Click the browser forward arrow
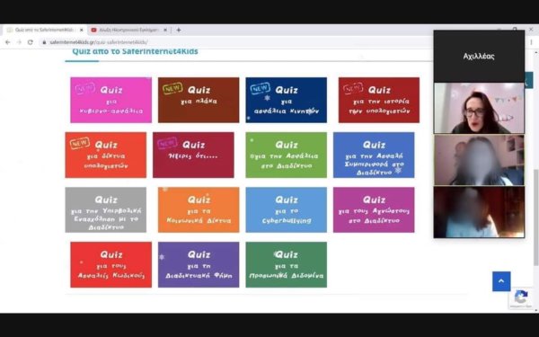The width and height of the screenshot is (539, 337). [19, 42]
